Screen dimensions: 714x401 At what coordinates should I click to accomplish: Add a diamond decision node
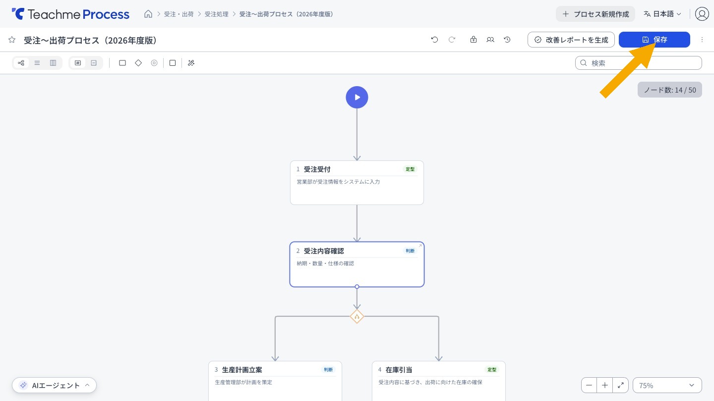pyautogui.click(x=138, y=63)
